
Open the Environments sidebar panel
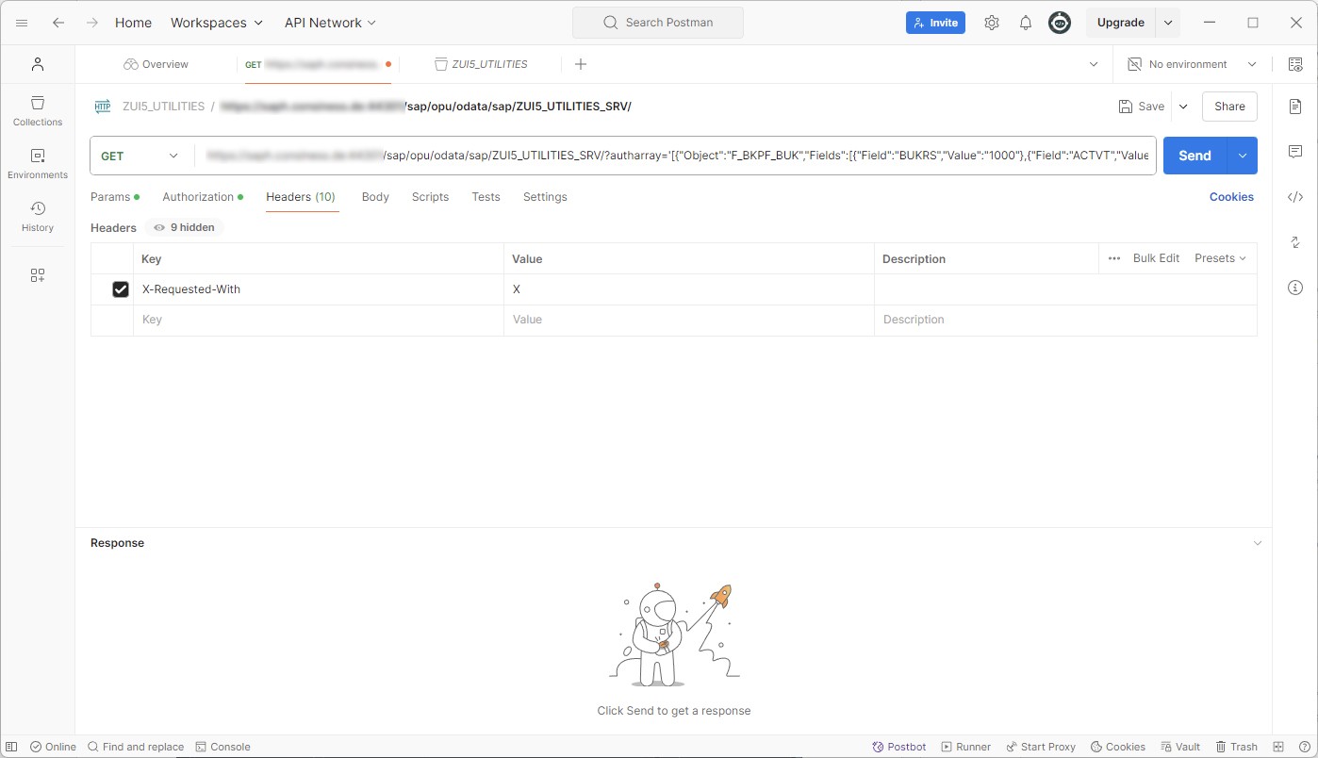pyautogui.click(x=38, y=163)
